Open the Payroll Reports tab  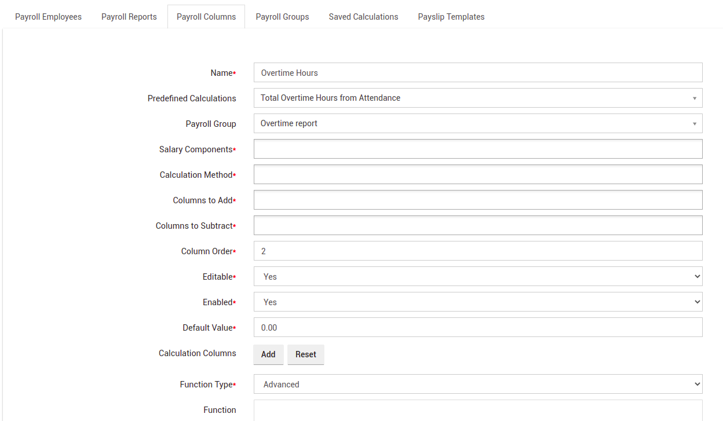(129, 17)
